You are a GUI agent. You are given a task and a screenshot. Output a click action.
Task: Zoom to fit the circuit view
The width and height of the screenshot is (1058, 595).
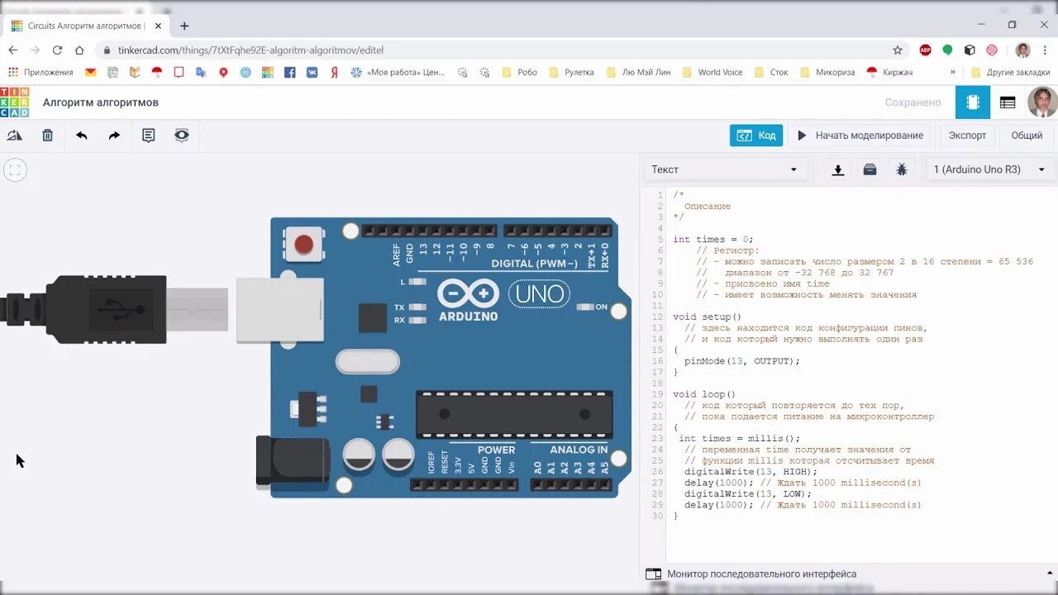[15, 170]
